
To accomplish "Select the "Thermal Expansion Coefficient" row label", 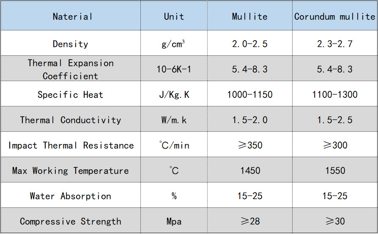I will [x=70, y=69].
